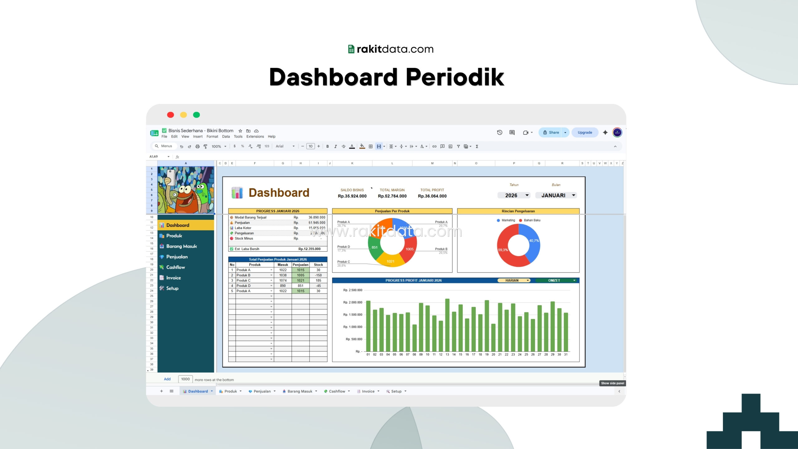Open the comments panel icon
The height and width of the screenshot is (449, 798).
[x=512, y=133]
